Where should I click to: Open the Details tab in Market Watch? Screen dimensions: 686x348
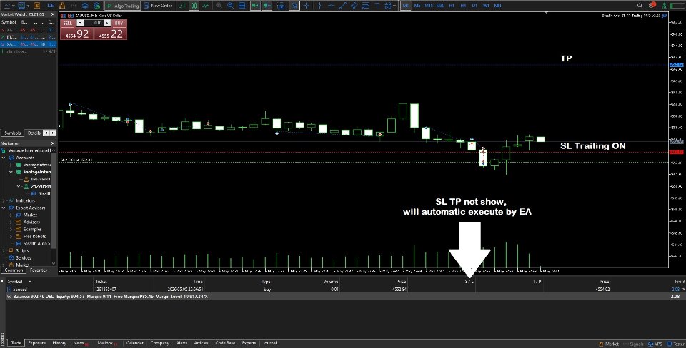coord(34,133)
